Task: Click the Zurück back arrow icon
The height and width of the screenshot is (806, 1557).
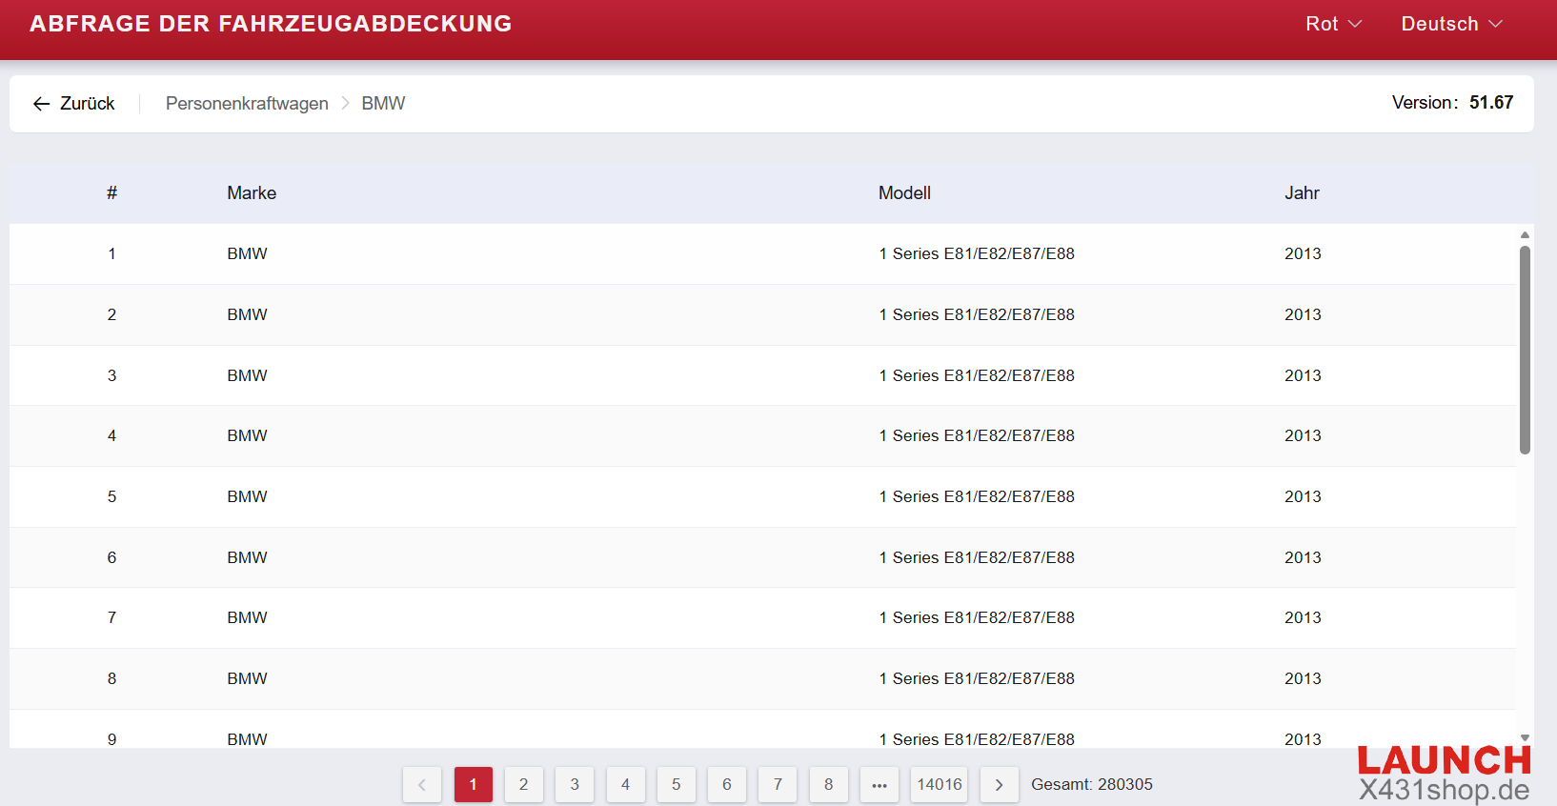Action: [x=41, y=104]
